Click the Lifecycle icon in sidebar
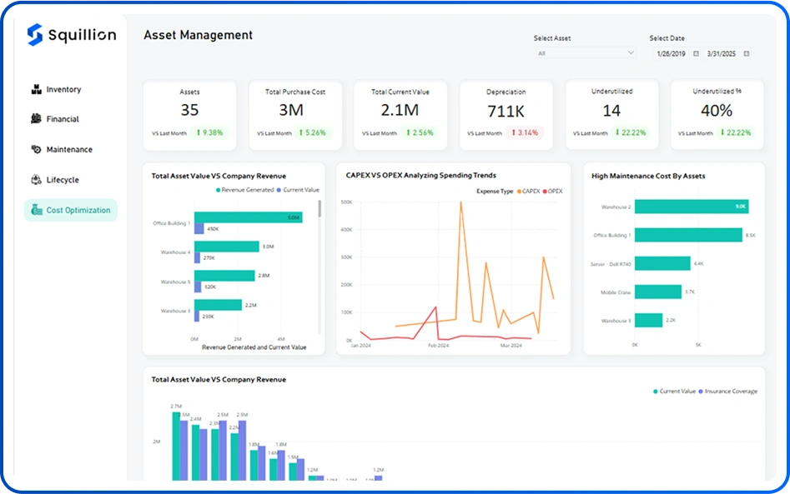790x494 pixels. (36, 180)
